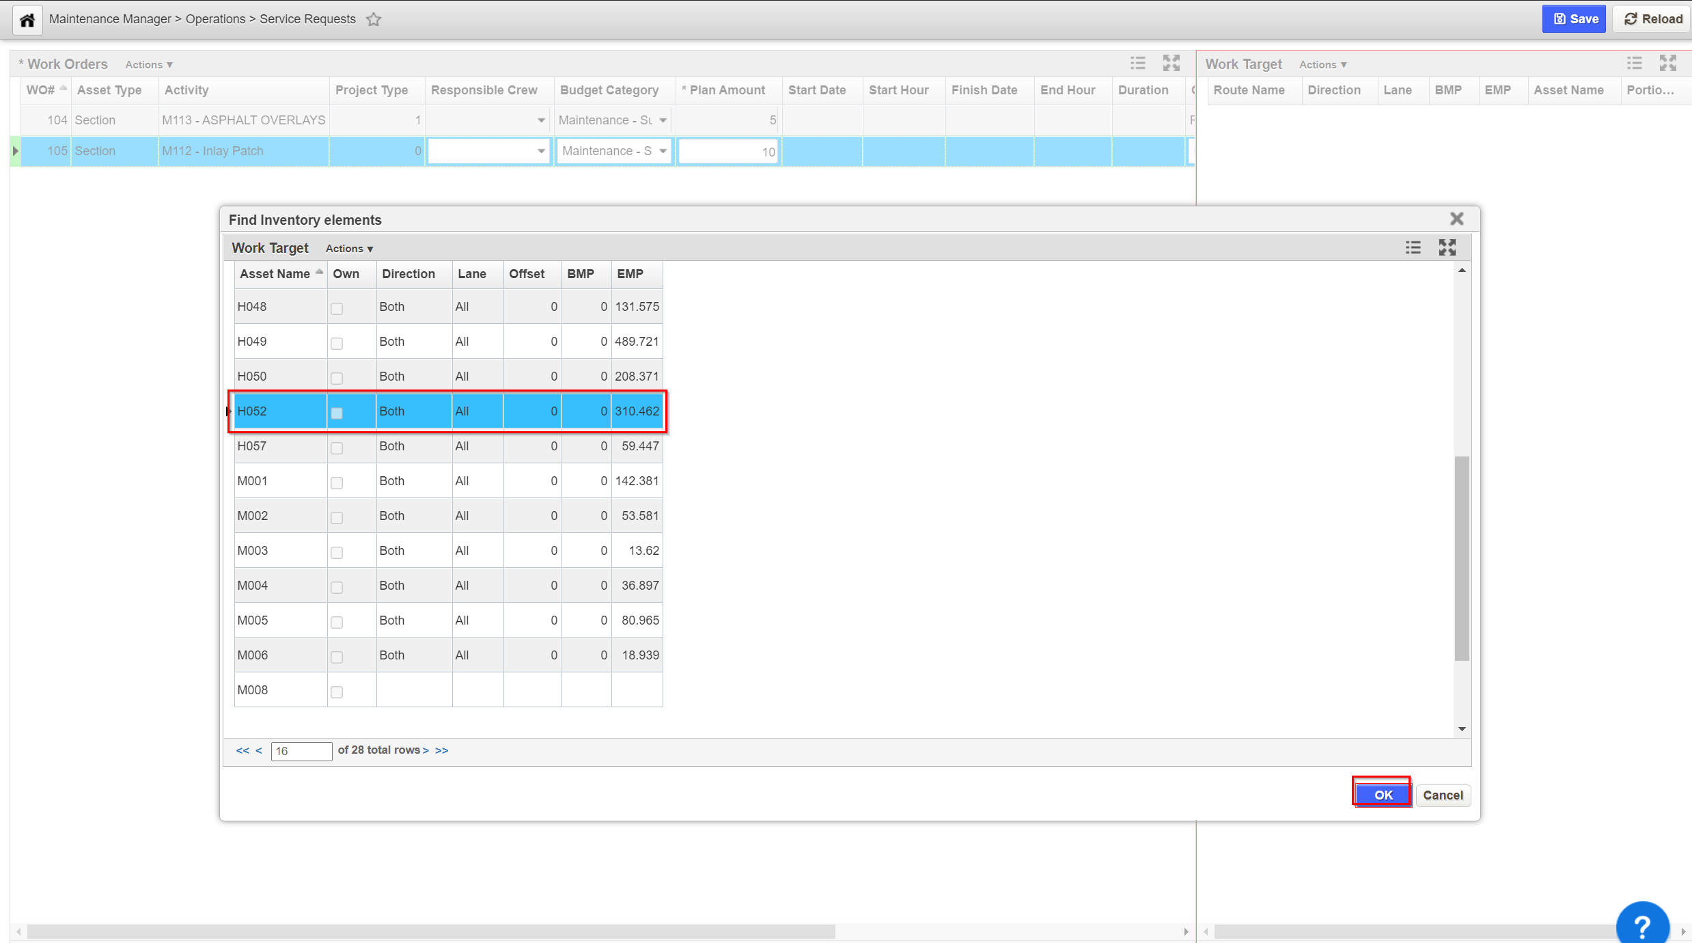Click the home icon in breadcrumb bar

point(27,19)
